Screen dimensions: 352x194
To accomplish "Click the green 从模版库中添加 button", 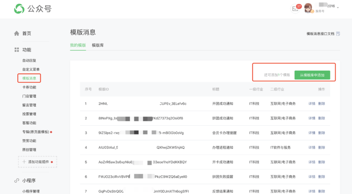I will [x=312, y=75].
